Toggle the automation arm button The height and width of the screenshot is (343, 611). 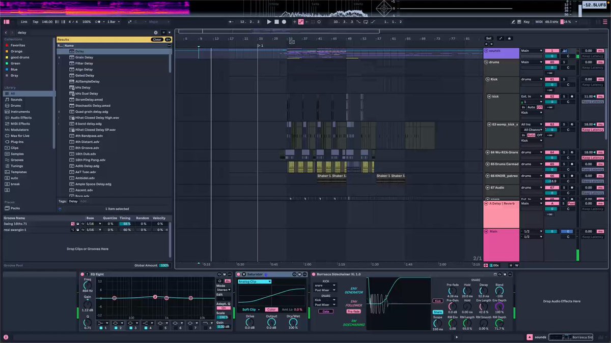pos(301,22)
